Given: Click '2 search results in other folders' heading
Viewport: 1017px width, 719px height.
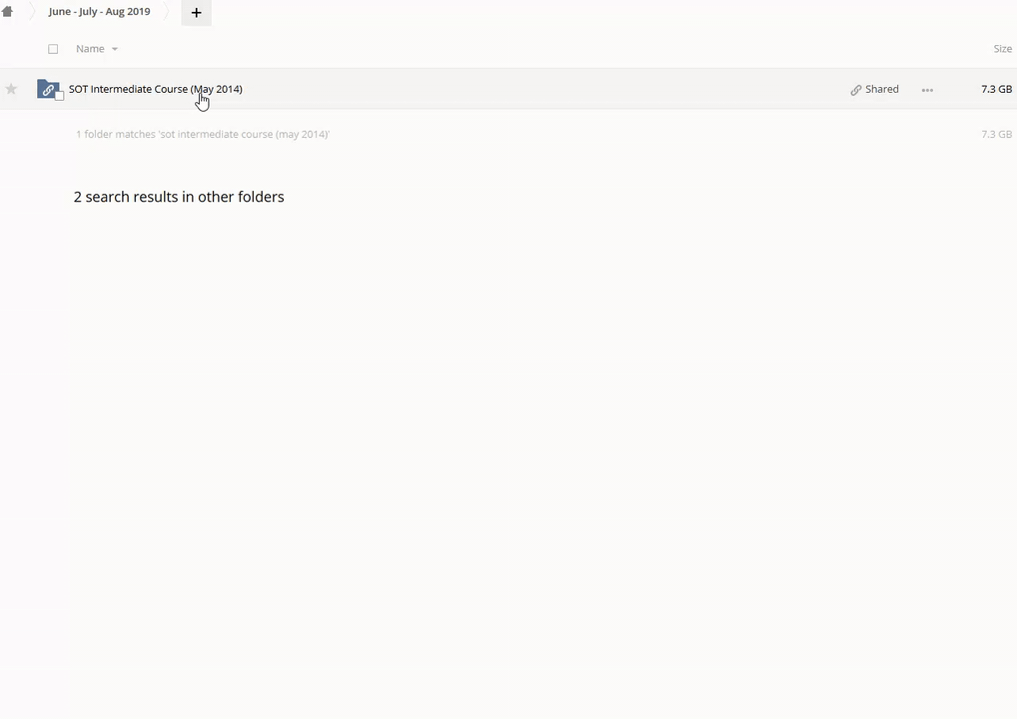Looking at the screenshot, I should click(179, 197).
